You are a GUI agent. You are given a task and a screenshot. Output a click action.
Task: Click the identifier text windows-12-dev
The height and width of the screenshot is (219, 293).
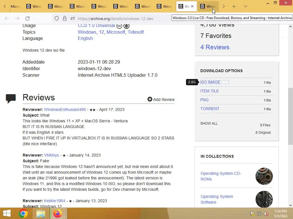(94, 68)
